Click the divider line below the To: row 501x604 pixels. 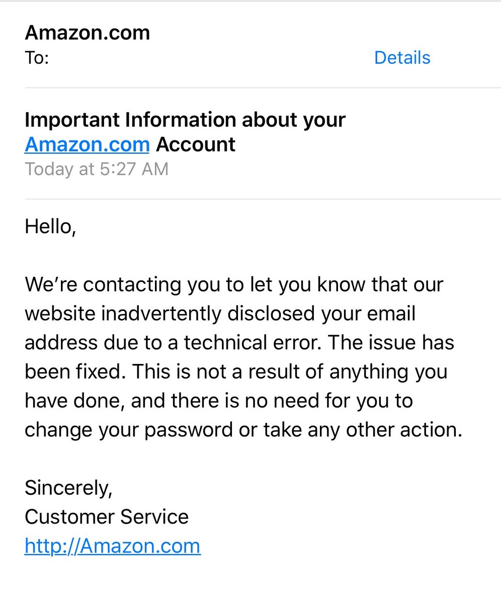(262, 88)
